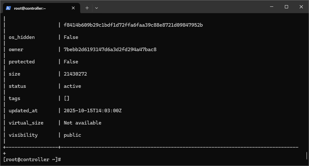Click the os_hidden False value

pos(71,37)
